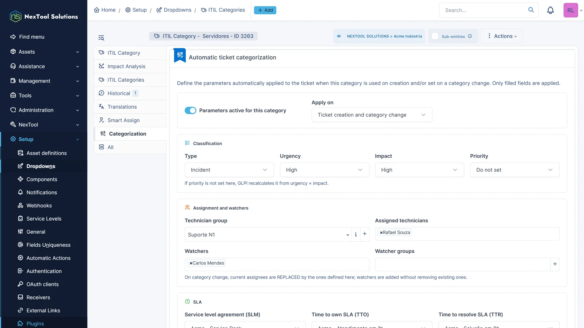Toggle the Sub-entities checkbox
Viewport: 584px width, 328px height.
(x=435, y=36)
